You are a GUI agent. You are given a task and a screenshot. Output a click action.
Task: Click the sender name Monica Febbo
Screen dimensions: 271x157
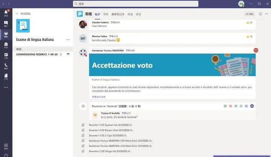(99, 36)
